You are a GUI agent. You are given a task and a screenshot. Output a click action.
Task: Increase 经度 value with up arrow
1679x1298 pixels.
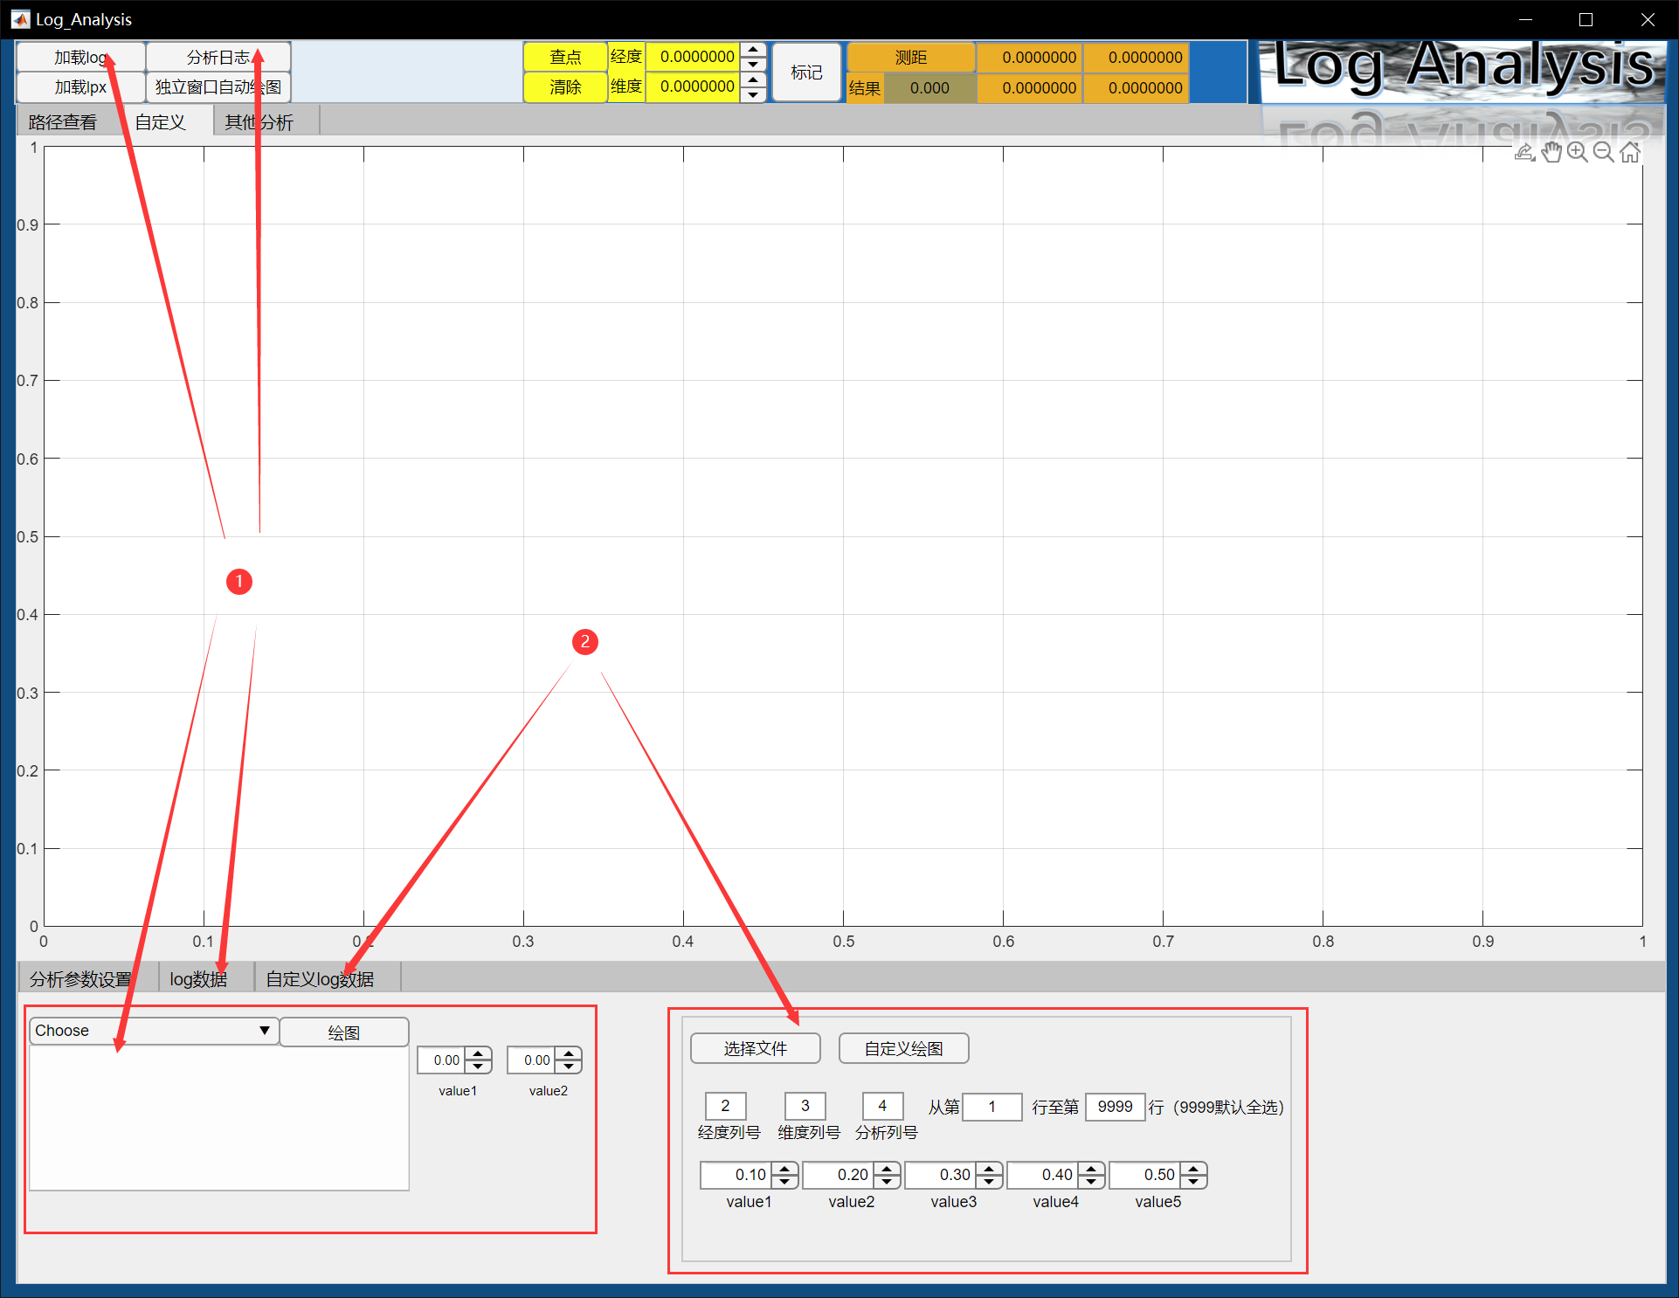pos(753,51)
